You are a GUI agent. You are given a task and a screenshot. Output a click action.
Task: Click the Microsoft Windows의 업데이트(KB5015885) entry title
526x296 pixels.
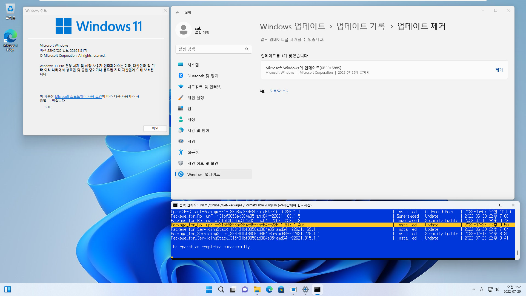point(303,68)
